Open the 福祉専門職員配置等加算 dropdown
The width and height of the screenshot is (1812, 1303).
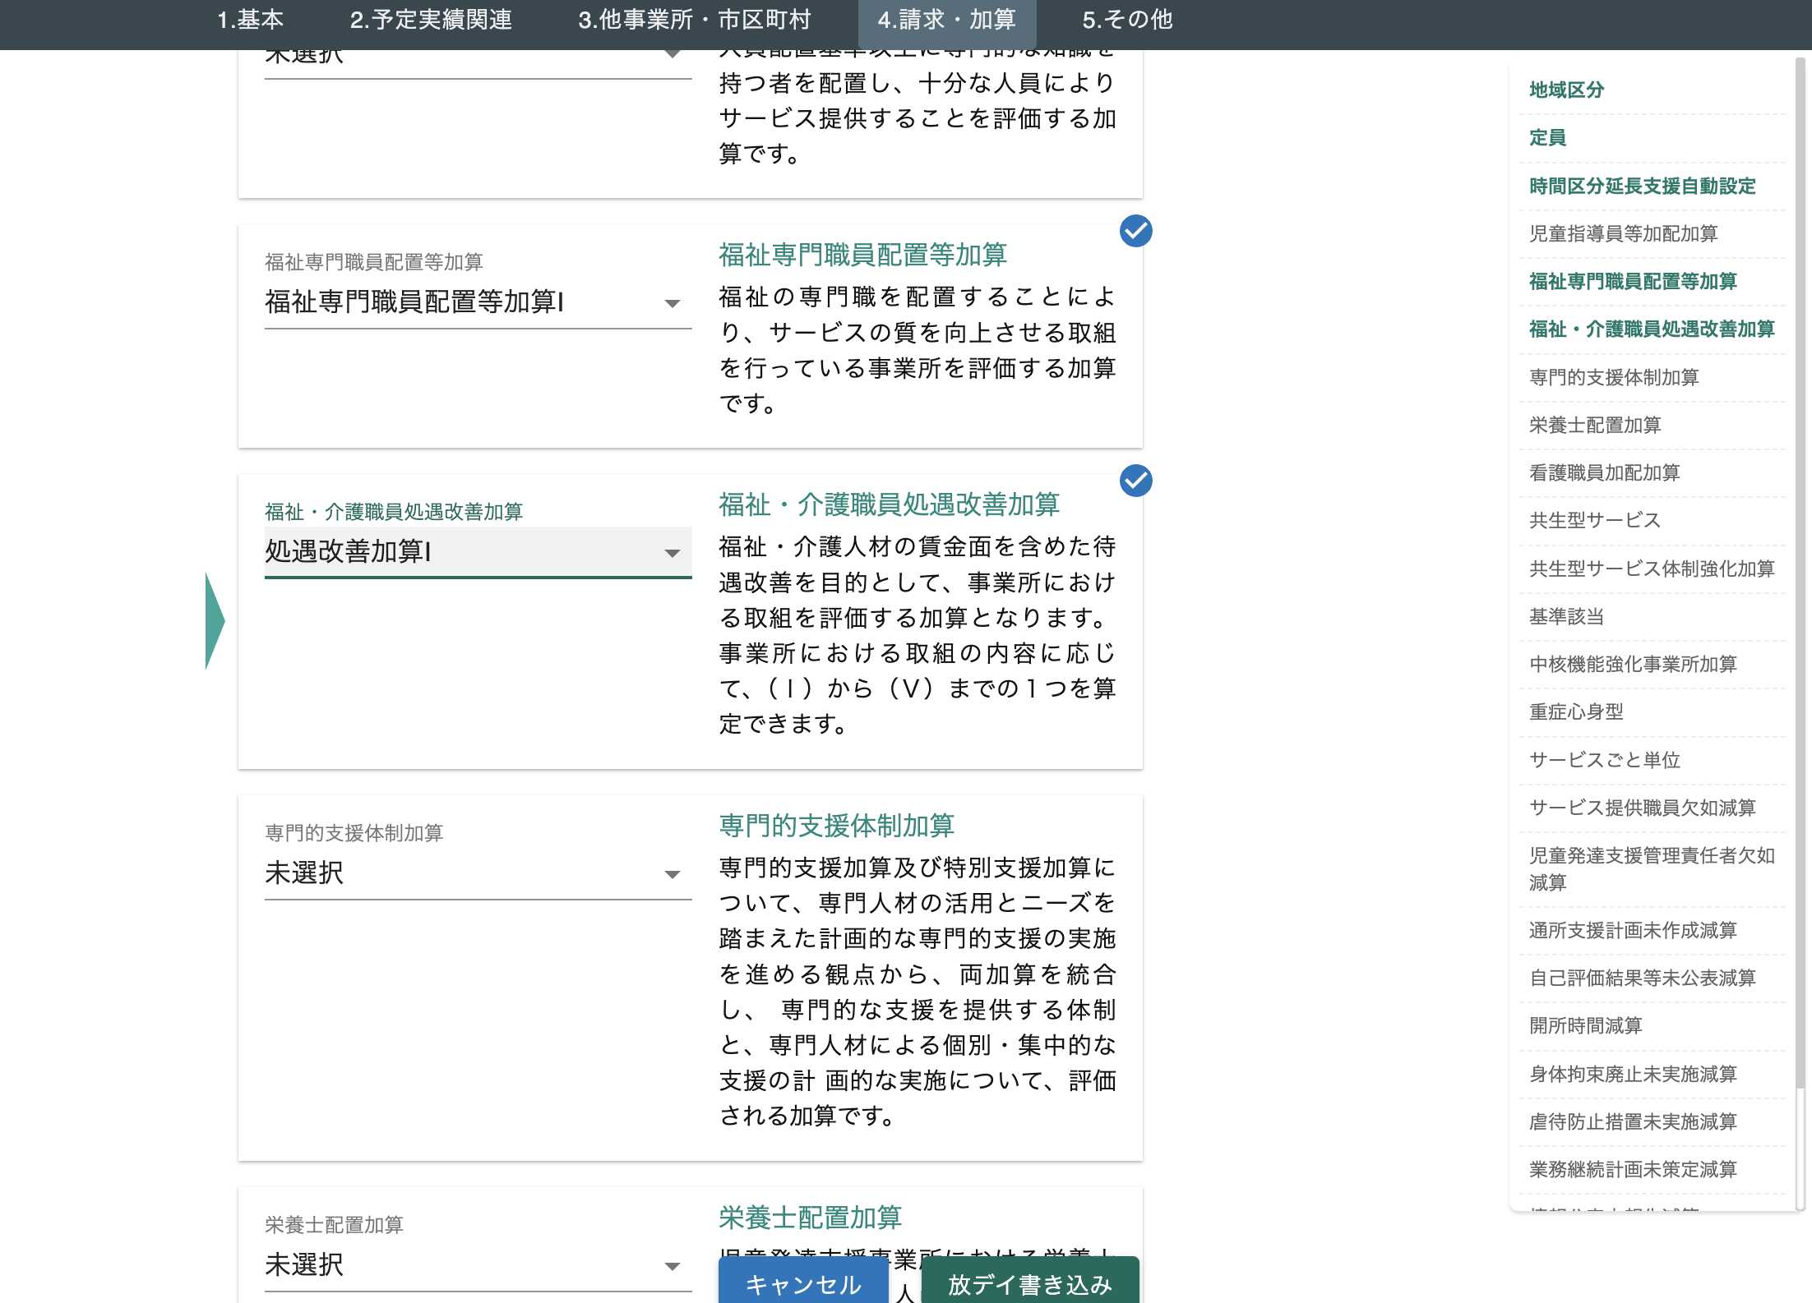(477, 302)
